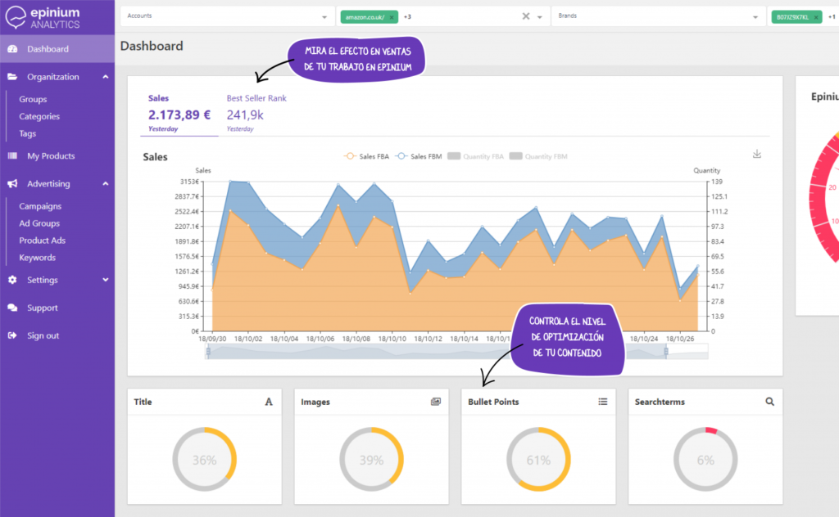
Task: Expand the Settings menu chevron
Action: 106,280
